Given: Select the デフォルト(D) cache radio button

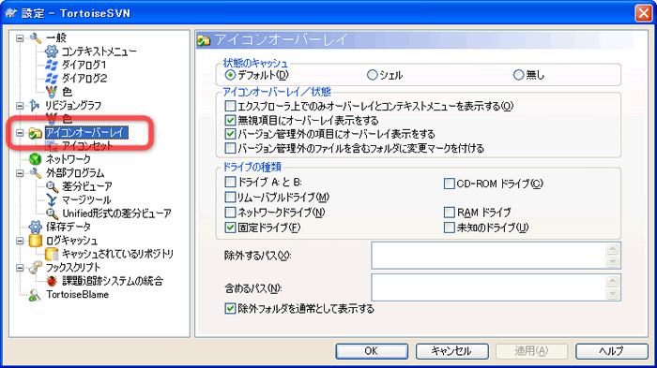Looking at the screenshot, I should [x=230, y=75].
